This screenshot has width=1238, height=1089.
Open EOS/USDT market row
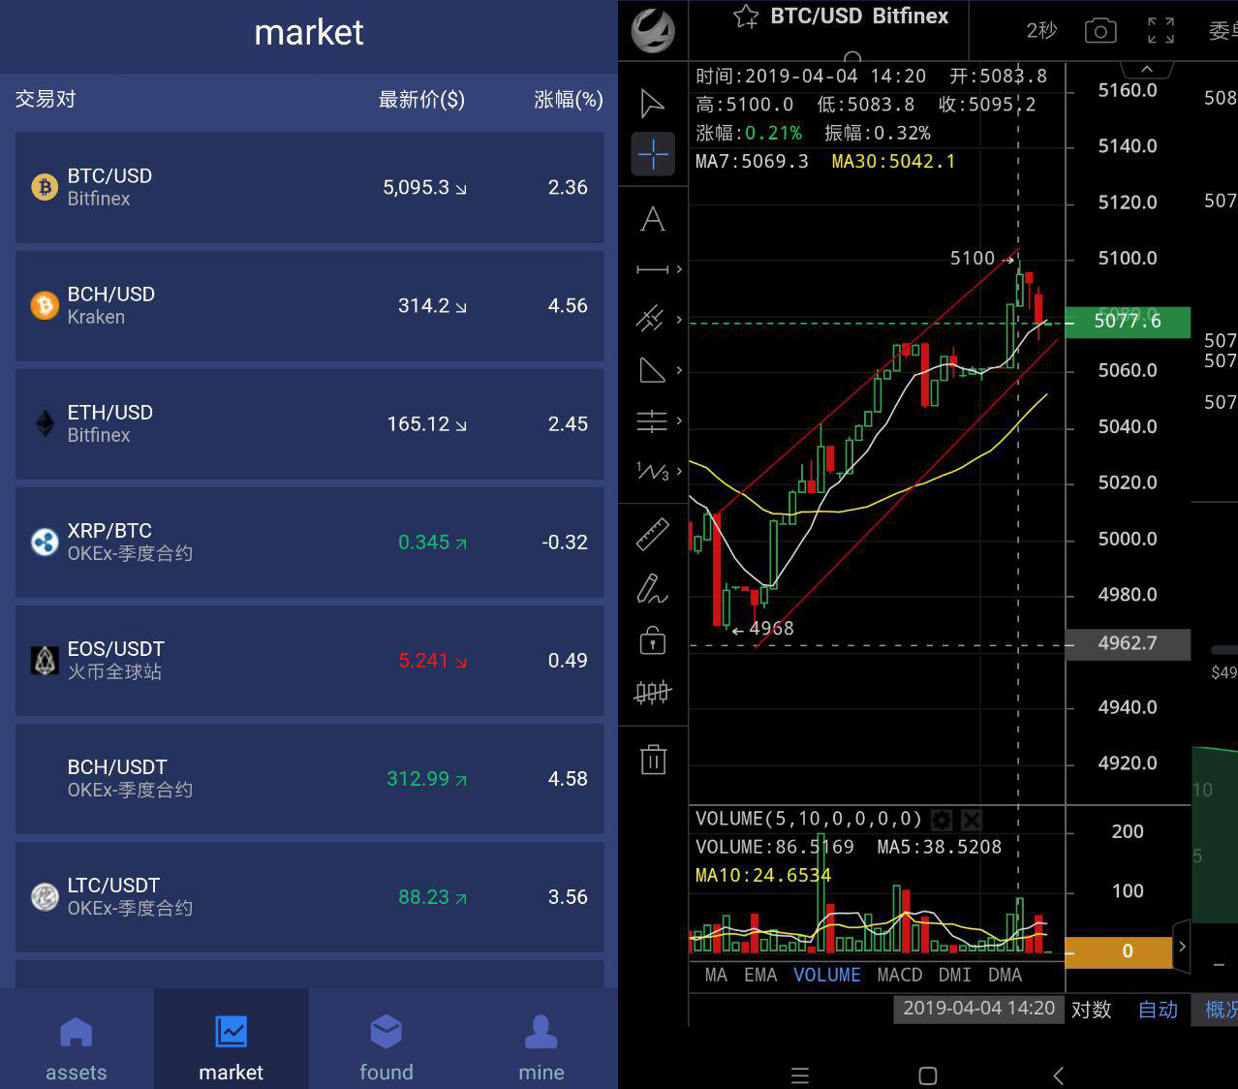point(309,660)
